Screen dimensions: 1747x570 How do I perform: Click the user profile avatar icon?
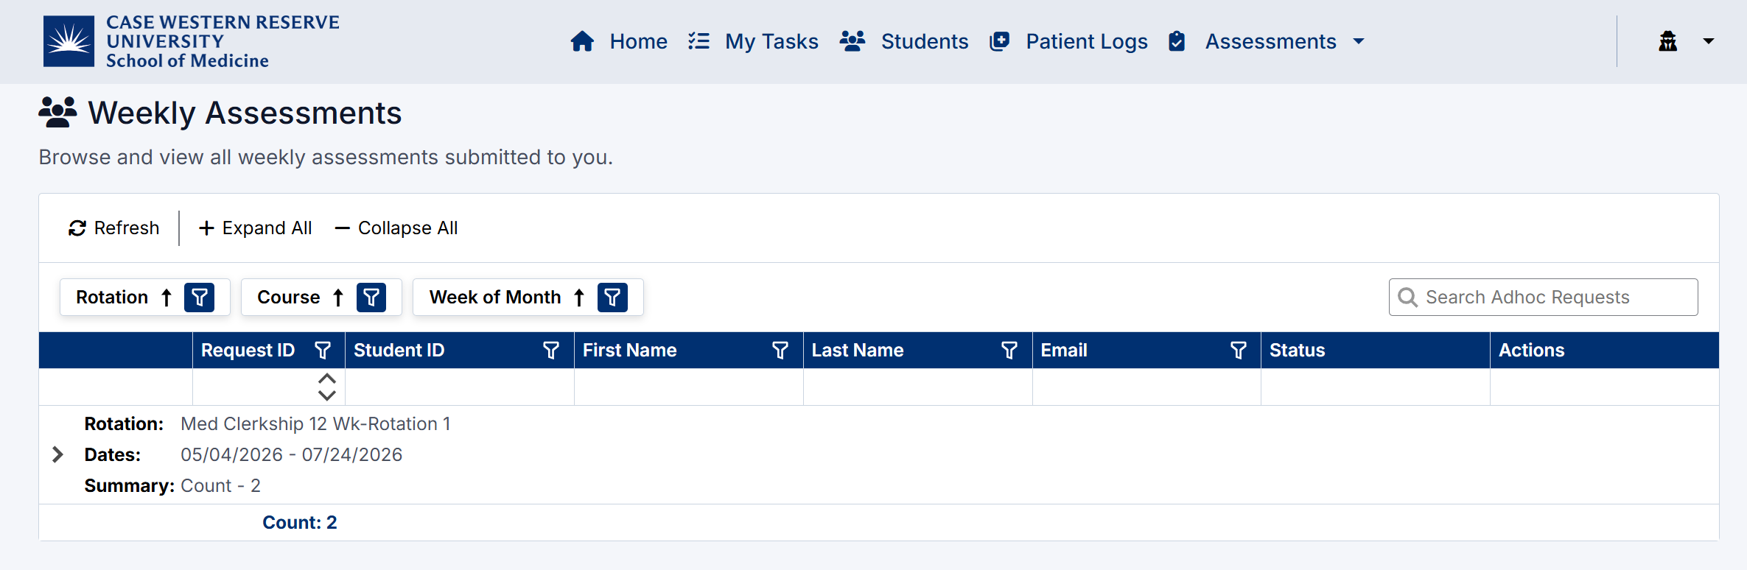point(1668,41)
